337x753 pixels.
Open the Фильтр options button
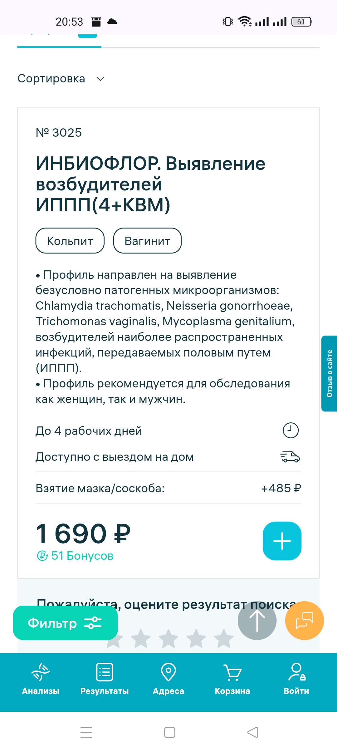coord(65,623)
